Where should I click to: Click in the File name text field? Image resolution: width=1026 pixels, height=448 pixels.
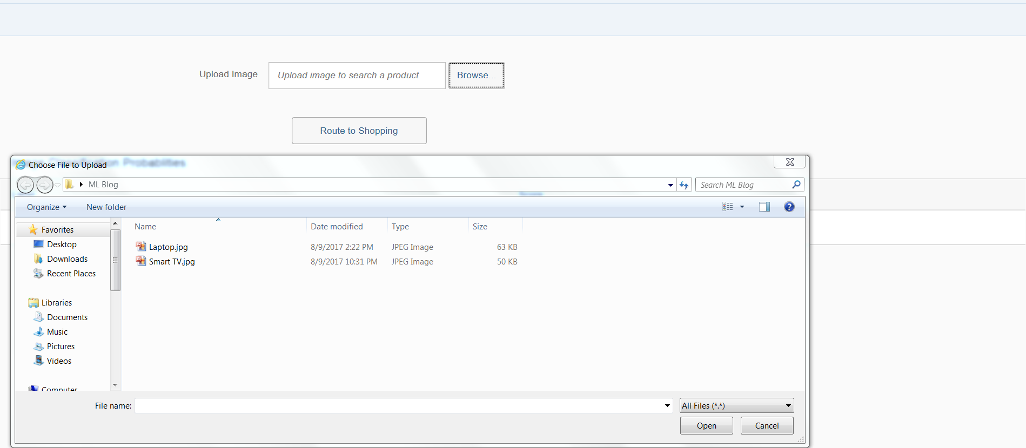pyautogui.click(x=399, y=406)
